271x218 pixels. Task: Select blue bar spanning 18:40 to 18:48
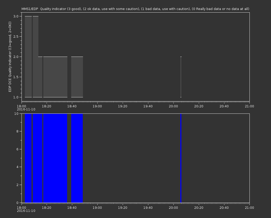77,158
